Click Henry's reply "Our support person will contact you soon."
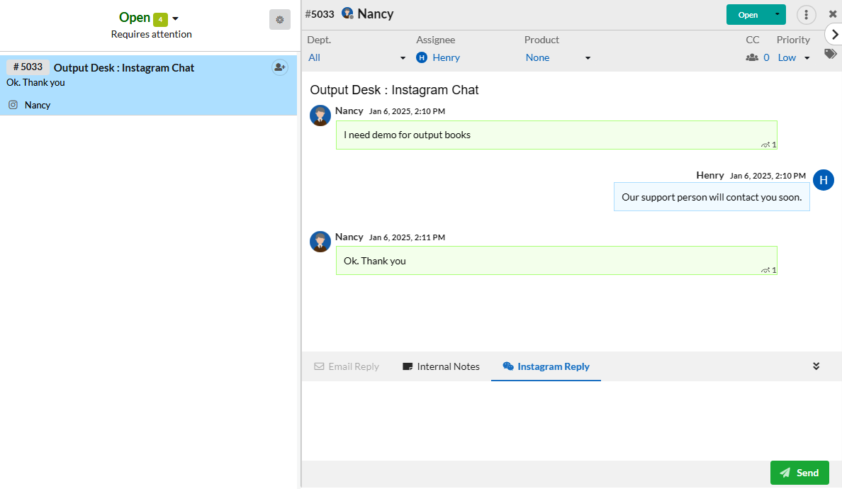842x489 pixels. (x=712, y=197)
